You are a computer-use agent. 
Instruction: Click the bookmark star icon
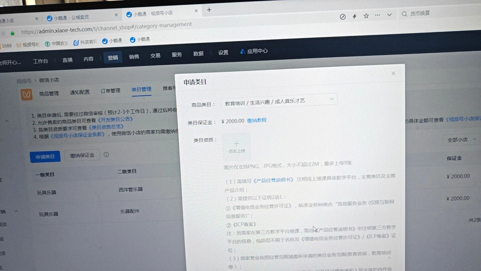pos(366,16)
